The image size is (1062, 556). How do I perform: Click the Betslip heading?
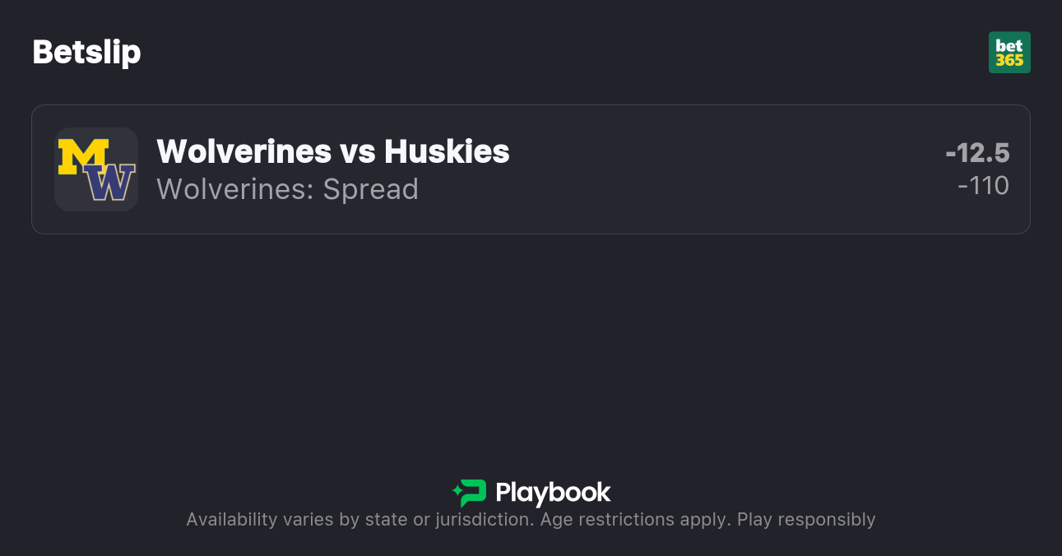pyautogui.click(x=86, y=52)
